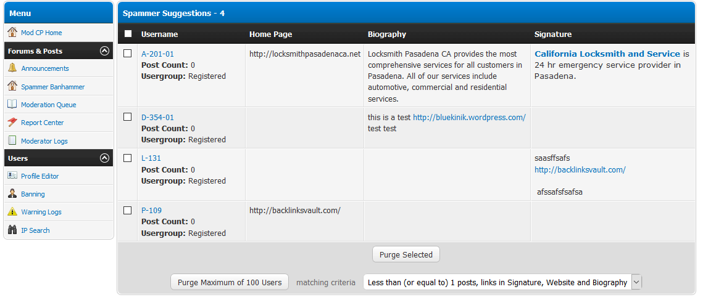Toggle the select-all checkbox in header
The height and width of the screenshot is (300, 703).
point(128,34)
